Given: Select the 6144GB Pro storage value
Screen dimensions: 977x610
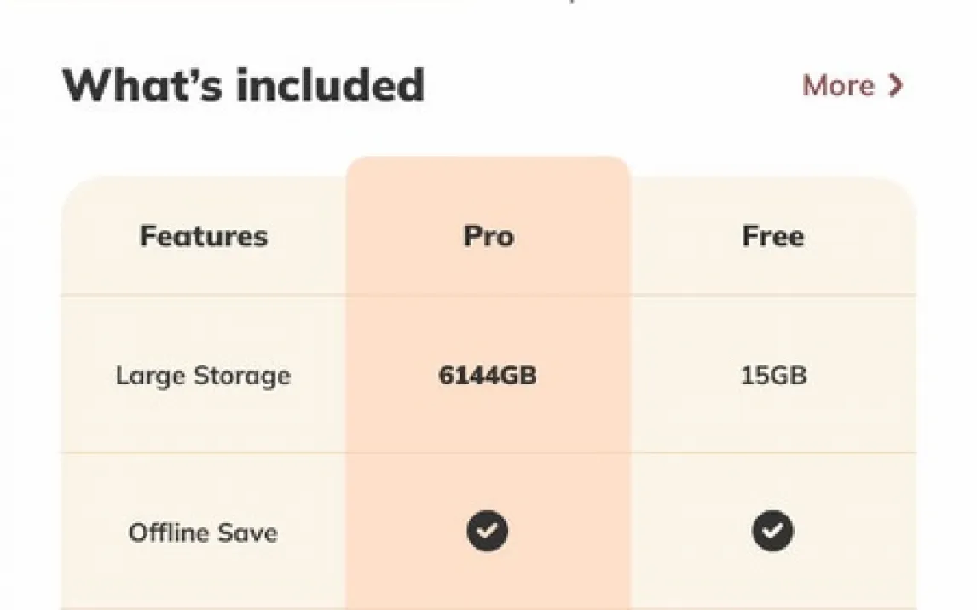Looking at the screenshot, I should [488, 376].
